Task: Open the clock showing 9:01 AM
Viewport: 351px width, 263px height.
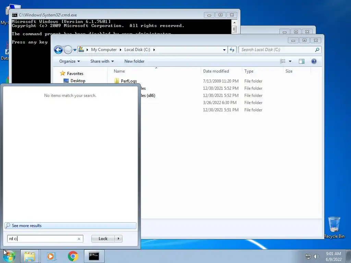Action: click(x=334, y=256)
